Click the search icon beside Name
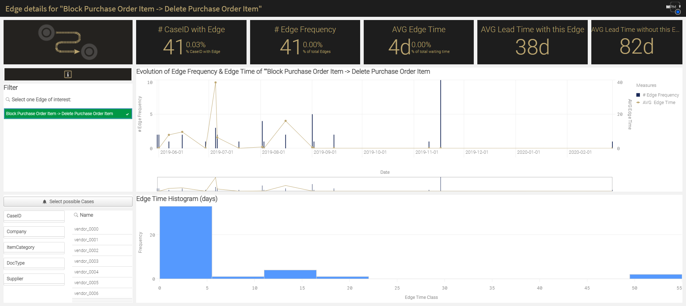Viewport: 686px width, 306px height. 76,215
